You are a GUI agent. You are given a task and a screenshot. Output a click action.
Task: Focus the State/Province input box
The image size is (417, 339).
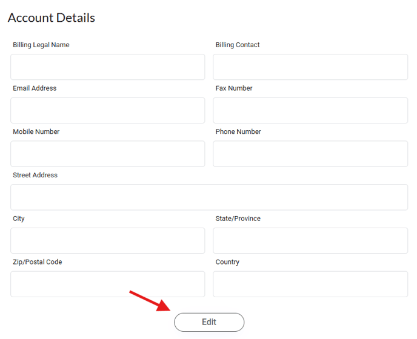(x=310, y=241)
